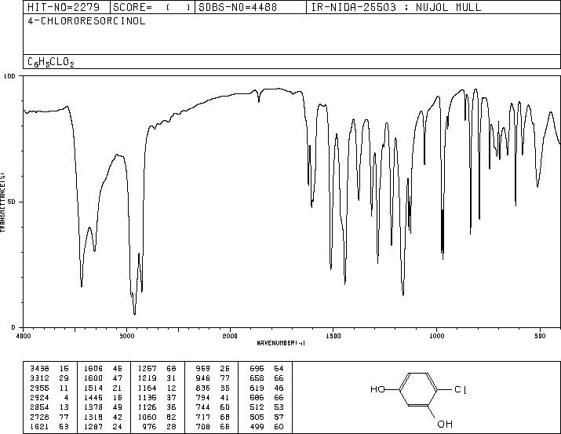Click the 1000 x-axis tick label
561x434 pixels.
436,336
